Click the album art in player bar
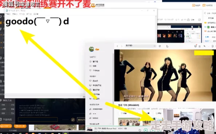Viewport: 216px width, 134px height. [x=90, y=129]
